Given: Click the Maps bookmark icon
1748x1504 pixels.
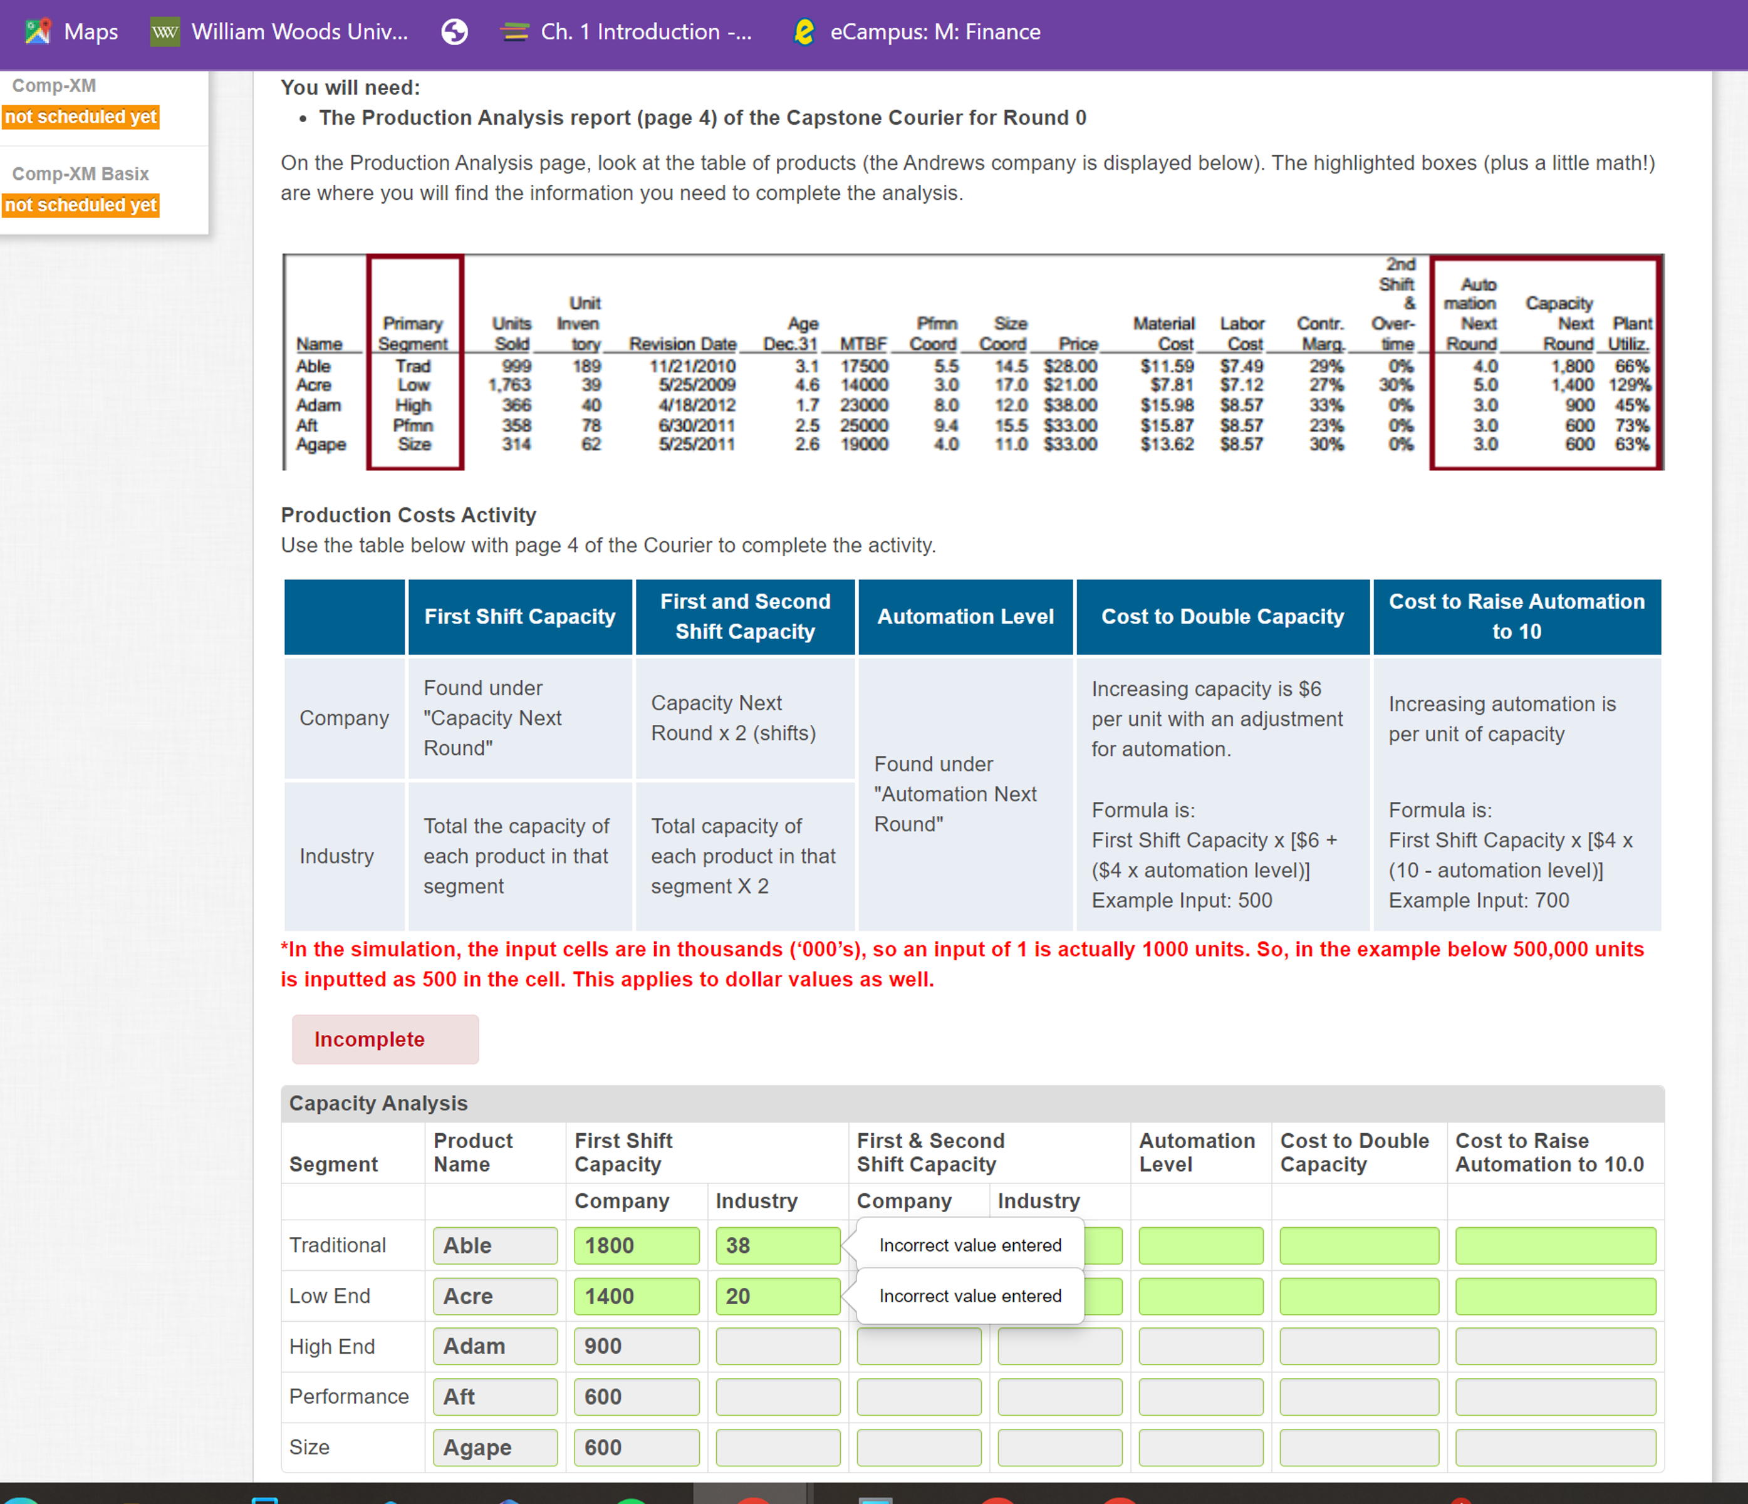Looking at the screenshot, I should (38, 32).
